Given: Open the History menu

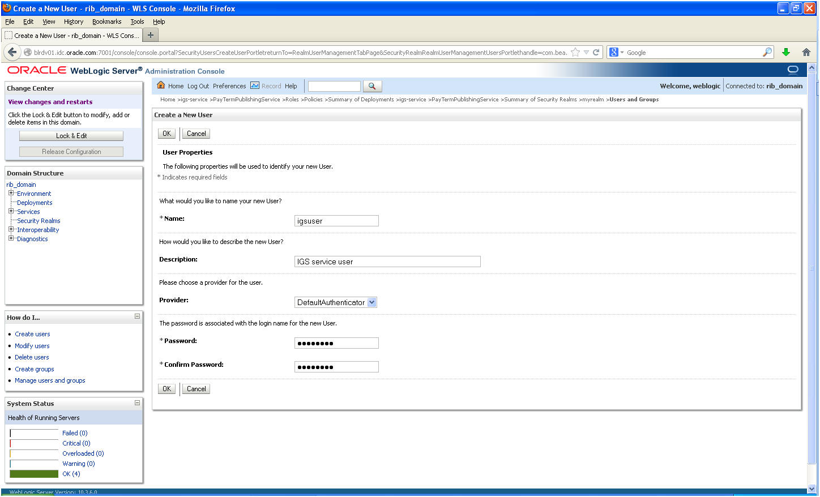Looking at the screenshot, I should pos(74,22).
